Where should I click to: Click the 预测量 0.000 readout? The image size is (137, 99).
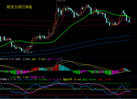38,77
